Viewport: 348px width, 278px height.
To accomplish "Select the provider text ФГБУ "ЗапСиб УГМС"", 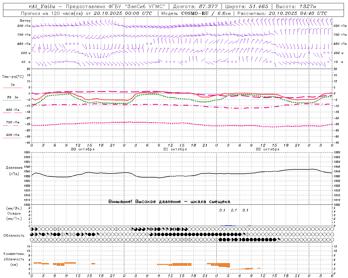I will point(137,7).
